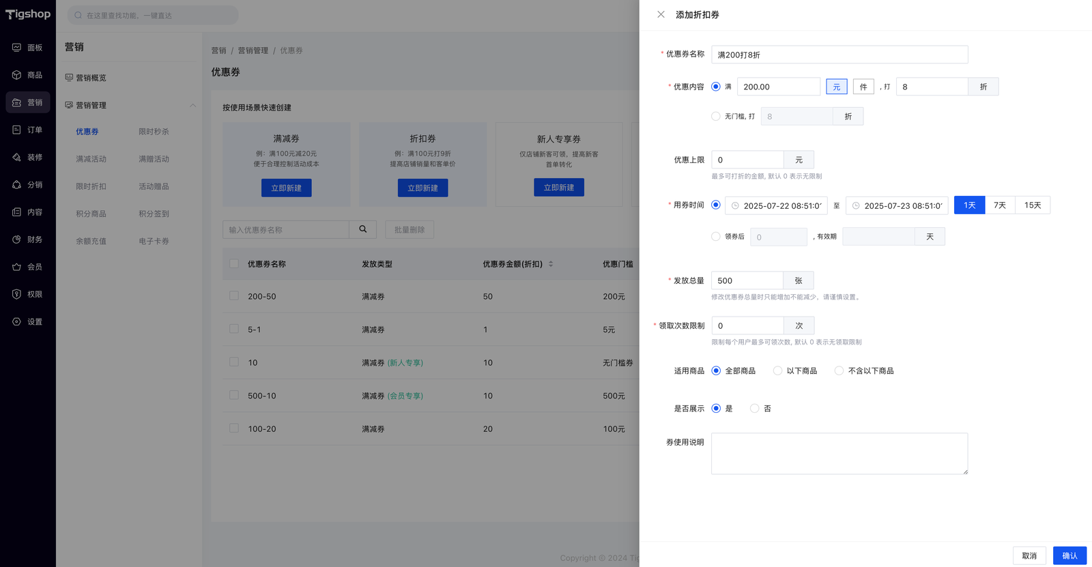1092x567 pixels.
Task: Open the 装修 decoration sidebar icon
Action: (16, 157)
